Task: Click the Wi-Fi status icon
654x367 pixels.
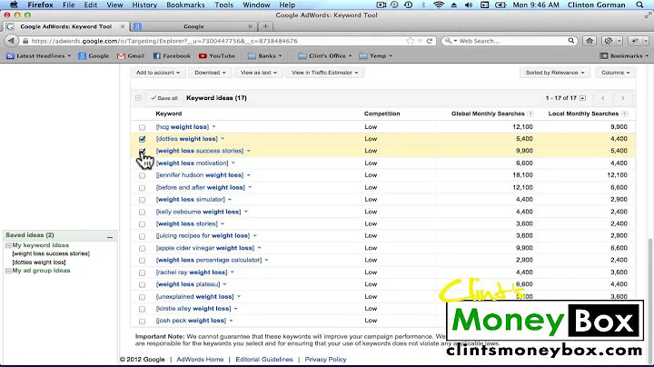Action: coord(439,5)
